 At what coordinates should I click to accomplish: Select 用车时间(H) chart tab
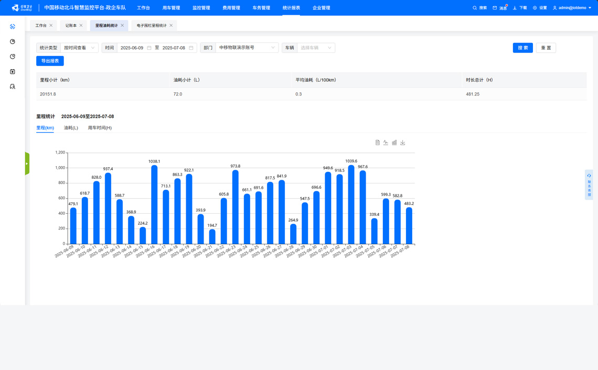pos(100,128)
